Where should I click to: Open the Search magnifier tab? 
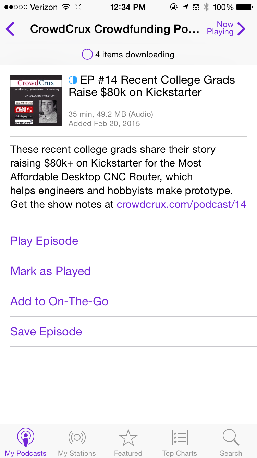(231, 437)
